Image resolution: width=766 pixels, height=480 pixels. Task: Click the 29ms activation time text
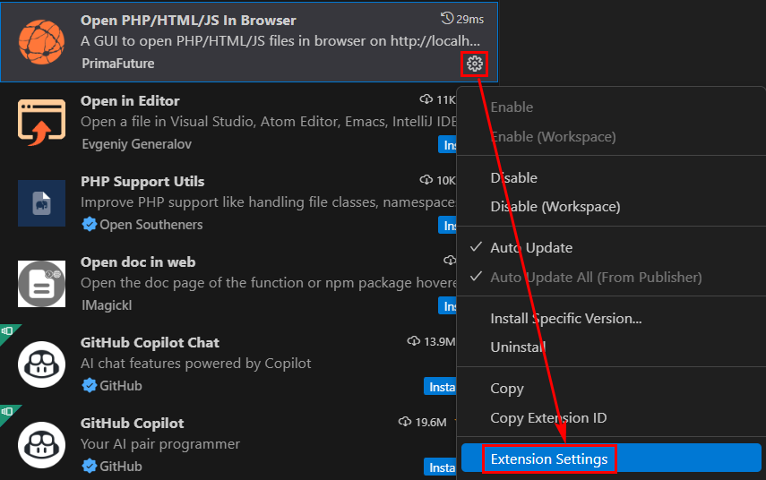[470, 19]
